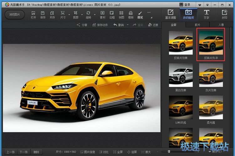Apply the 黑白效果 filter thumbnail
Image resolution: width=235 pixels, height=156 pixels.
point(181,75)
